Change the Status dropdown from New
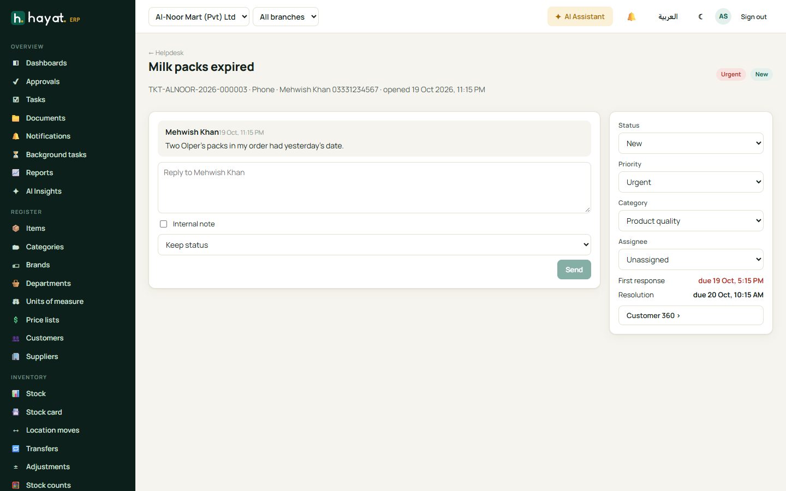 point(691,143)
